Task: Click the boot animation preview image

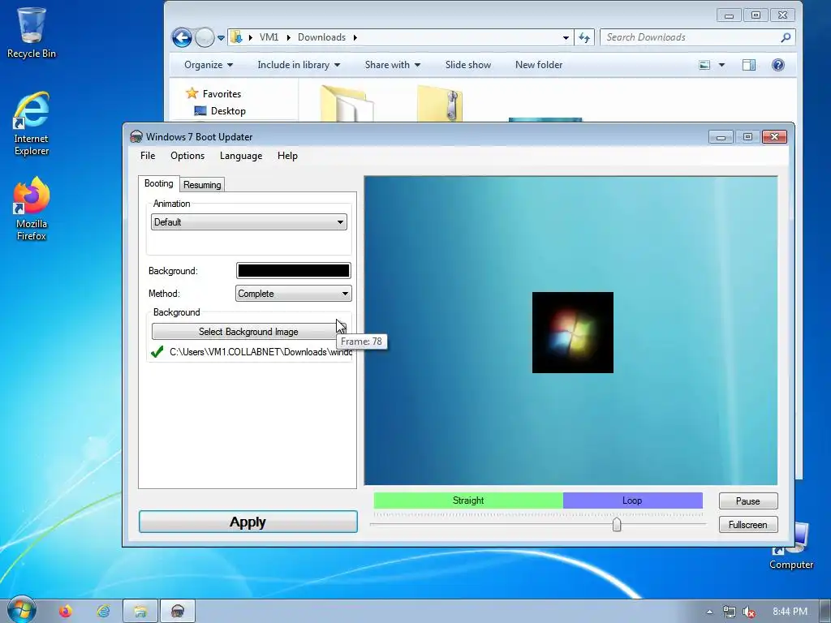Action: [x=571, y=331]
